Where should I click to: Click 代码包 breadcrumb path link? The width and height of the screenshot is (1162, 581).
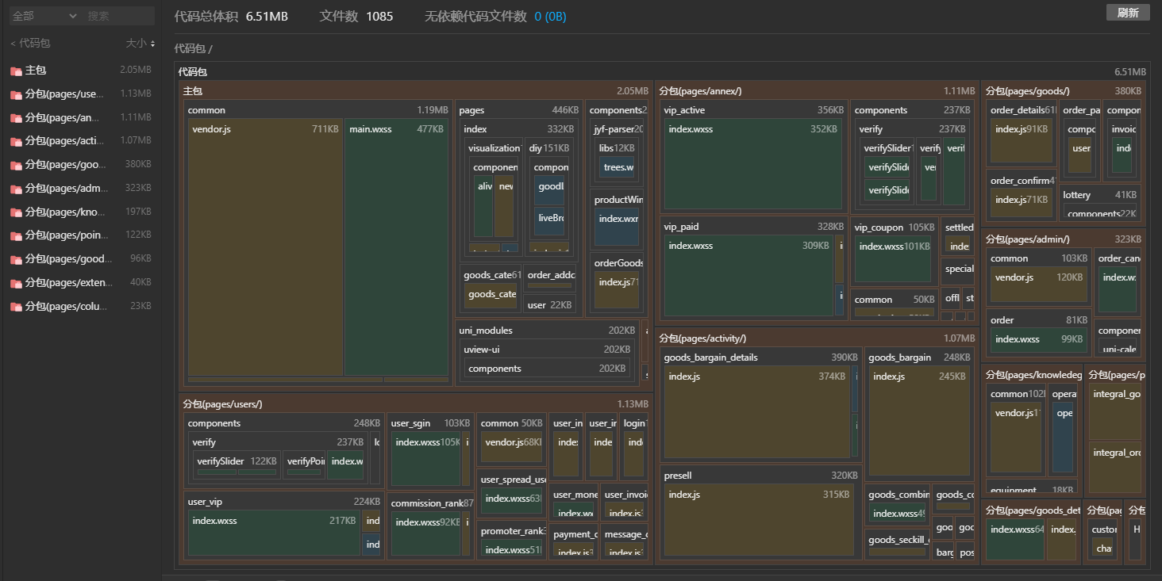tap(190, 48)
